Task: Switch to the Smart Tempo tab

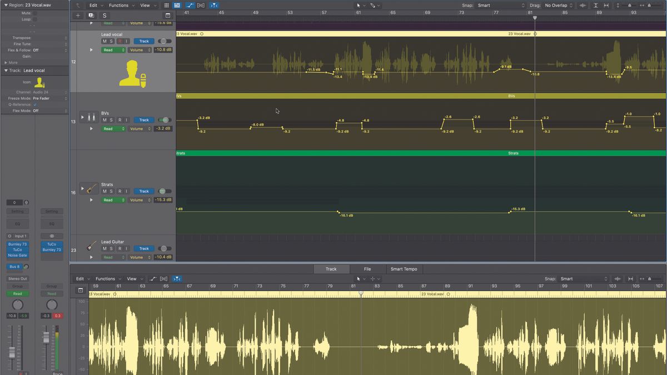Action: tap(403, 269)
